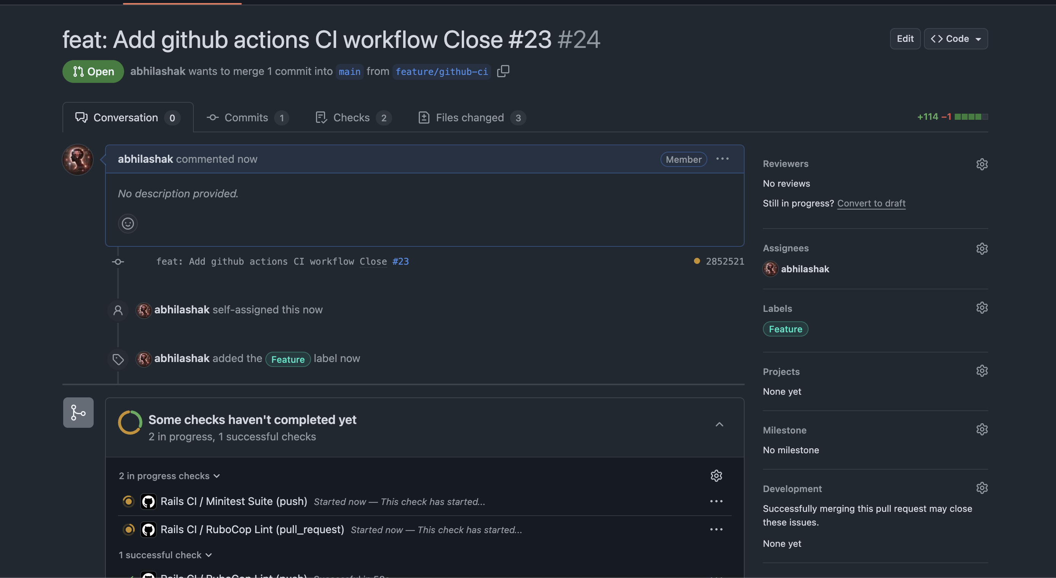
Task: Open the Files changed tab
Action: click(x=470, y=118)
